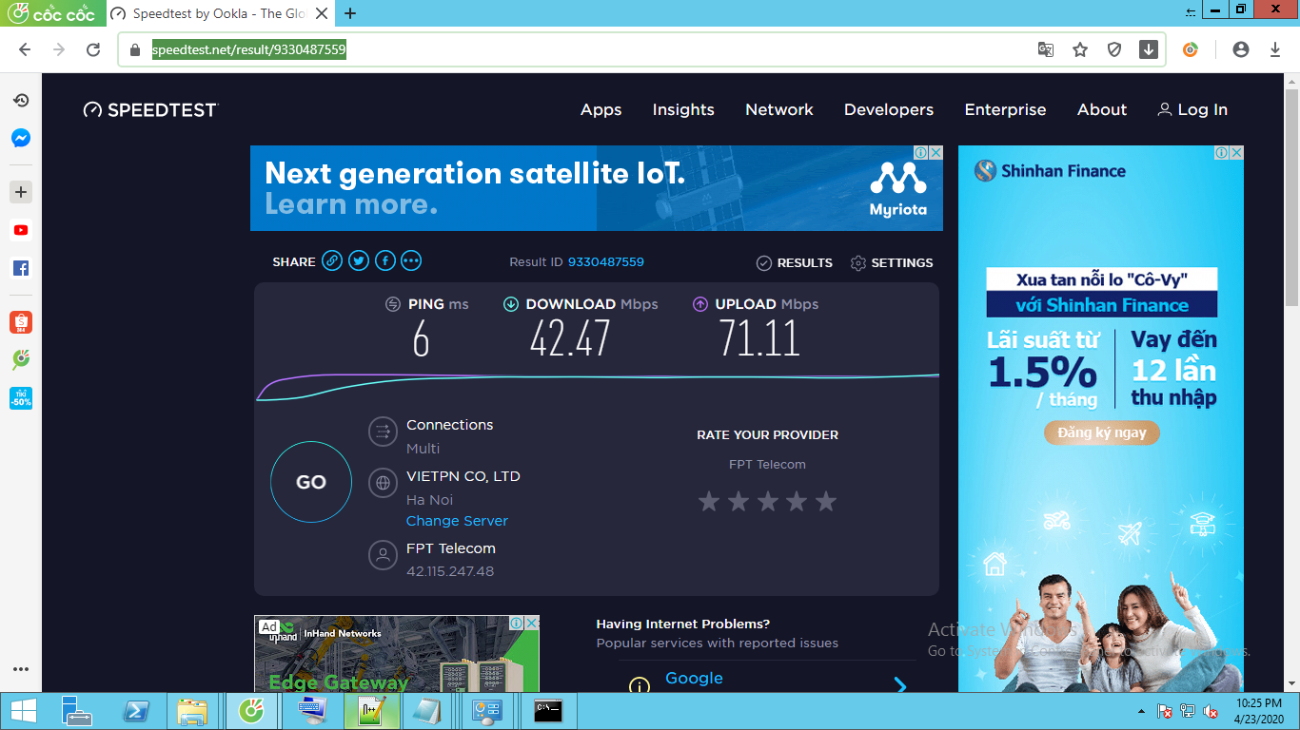Open Result ID 9330487559 link

tap(606, 262)
